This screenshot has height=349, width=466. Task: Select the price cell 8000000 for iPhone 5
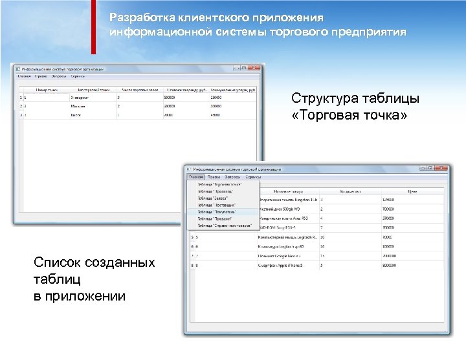[412, 266]
